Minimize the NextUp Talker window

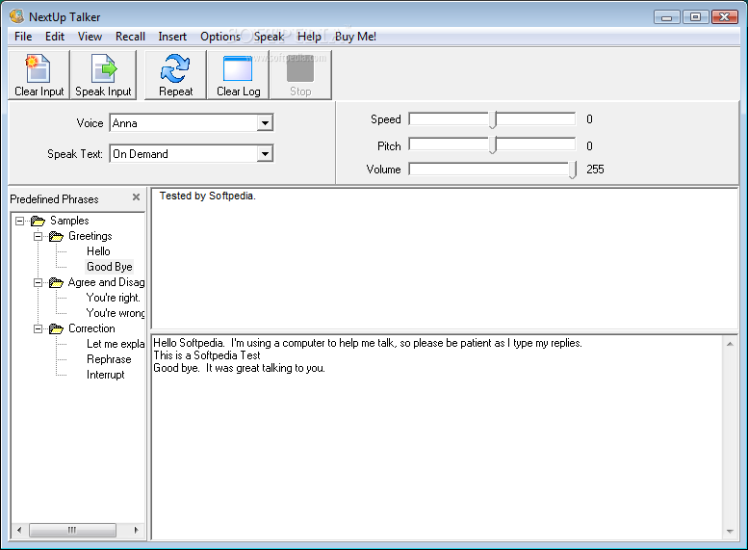coord(666,17)
